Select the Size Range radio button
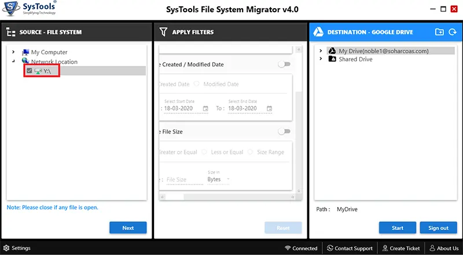This screenshot has height=255, width=463. point(251,152)
